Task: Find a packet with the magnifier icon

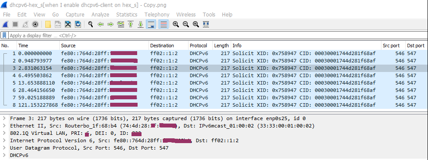Action: (91, 24)
